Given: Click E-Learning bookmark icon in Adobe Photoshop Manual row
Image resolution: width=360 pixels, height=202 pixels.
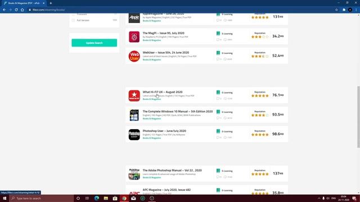Looking at the screenshot, I should tap(218, 171).
